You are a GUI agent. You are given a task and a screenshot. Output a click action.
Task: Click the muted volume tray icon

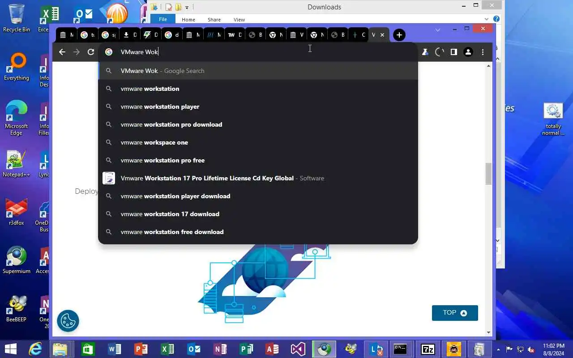(x=531, y=349)
